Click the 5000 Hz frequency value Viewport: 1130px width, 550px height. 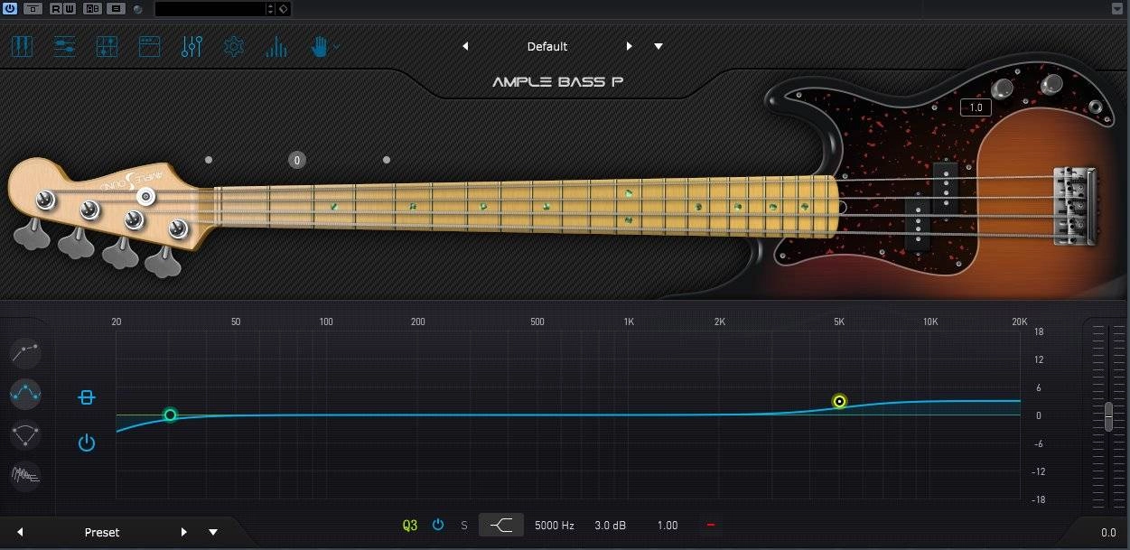click(555, 525)
